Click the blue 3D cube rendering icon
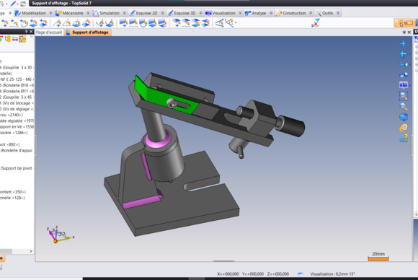 (x=404, y=117)
